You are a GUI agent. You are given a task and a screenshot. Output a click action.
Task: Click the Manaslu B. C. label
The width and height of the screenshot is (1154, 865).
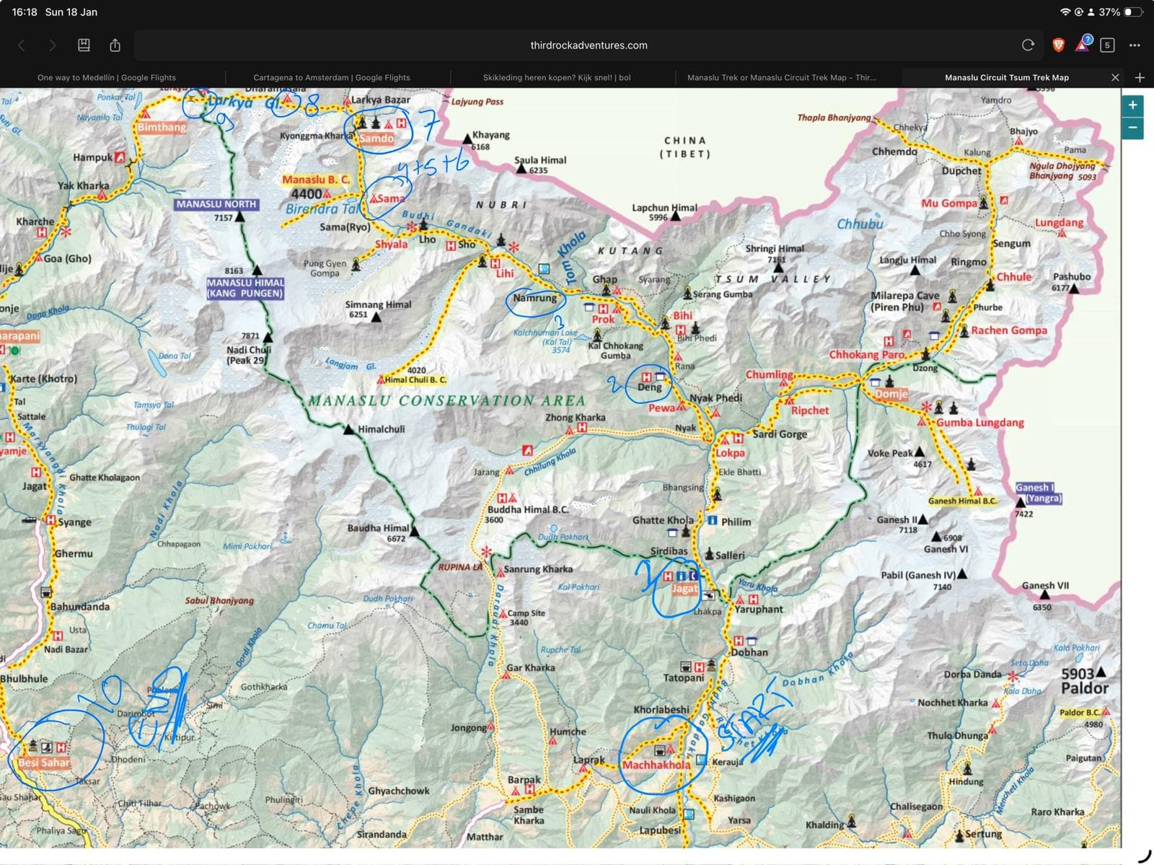(316, 180)
